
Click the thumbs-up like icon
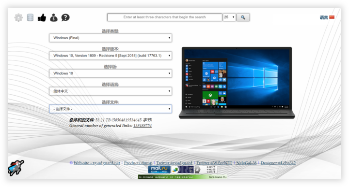pyautogui.click(x=42, y=17)
